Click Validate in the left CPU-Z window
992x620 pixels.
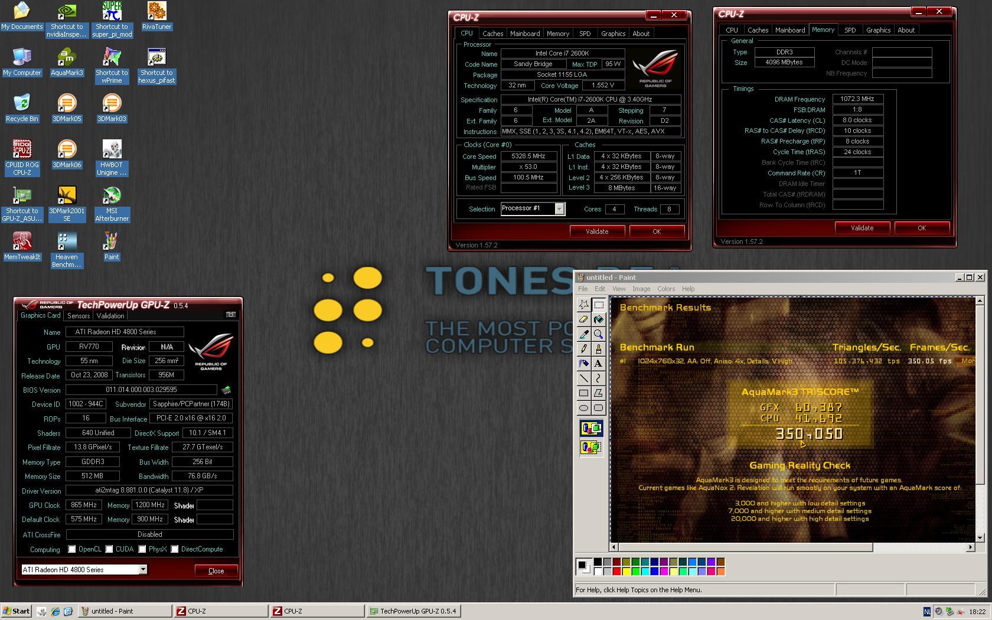pos(597,231)
